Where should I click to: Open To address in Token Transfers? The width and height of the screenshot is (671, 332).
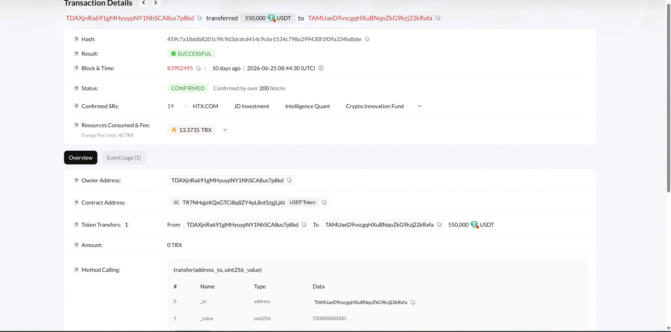coord(379,225)
